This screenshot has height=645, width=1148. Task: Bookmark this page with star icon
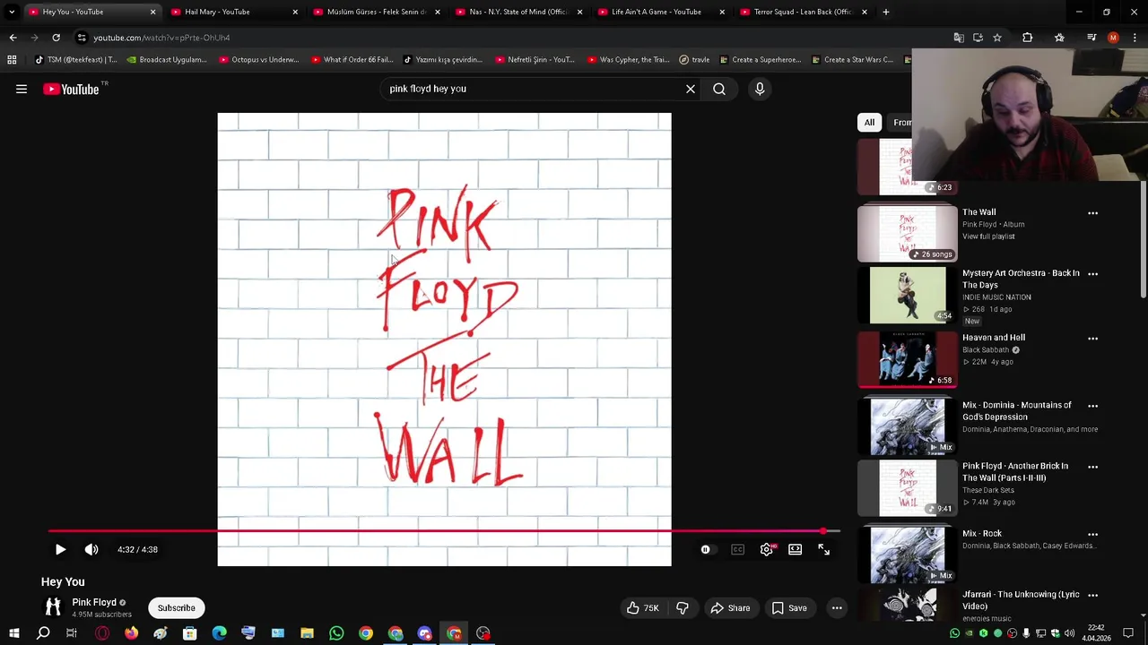(997, 38)
